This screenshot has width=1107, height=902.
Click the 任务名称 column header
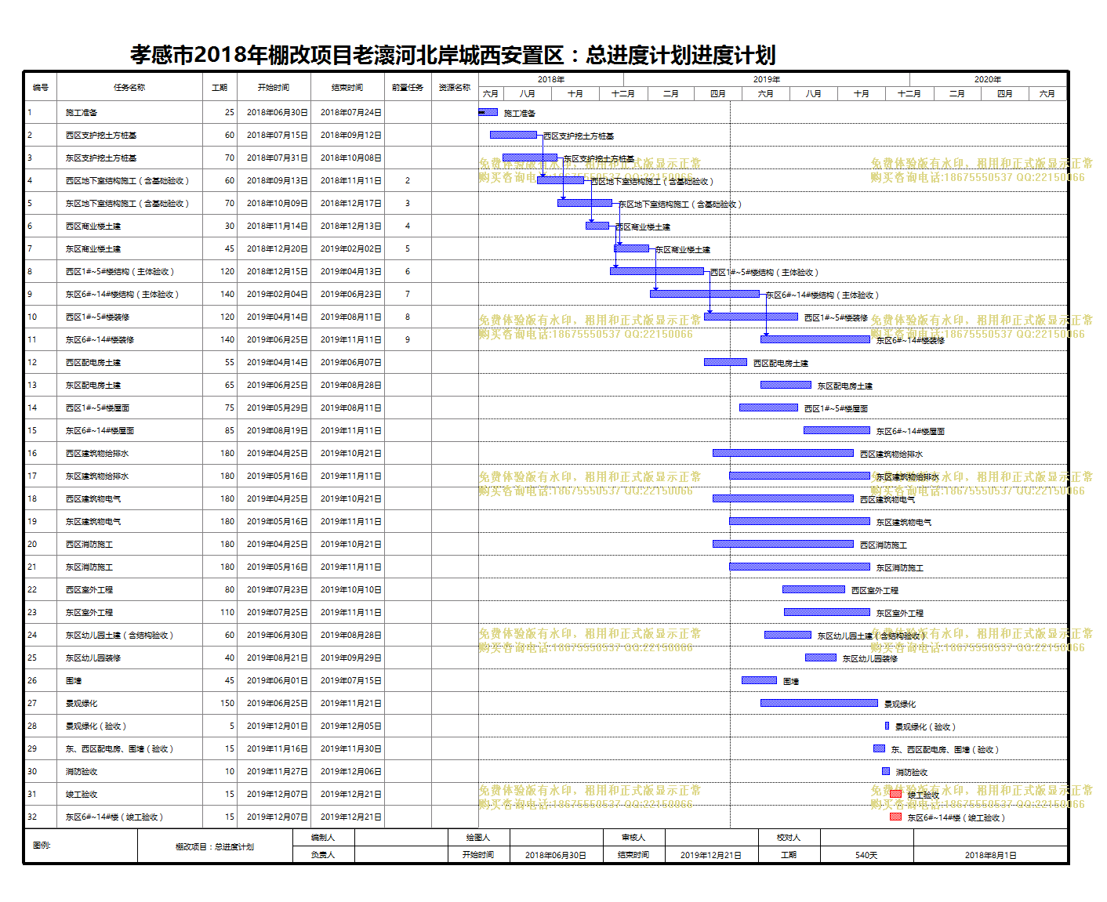(x=129, y=88)
